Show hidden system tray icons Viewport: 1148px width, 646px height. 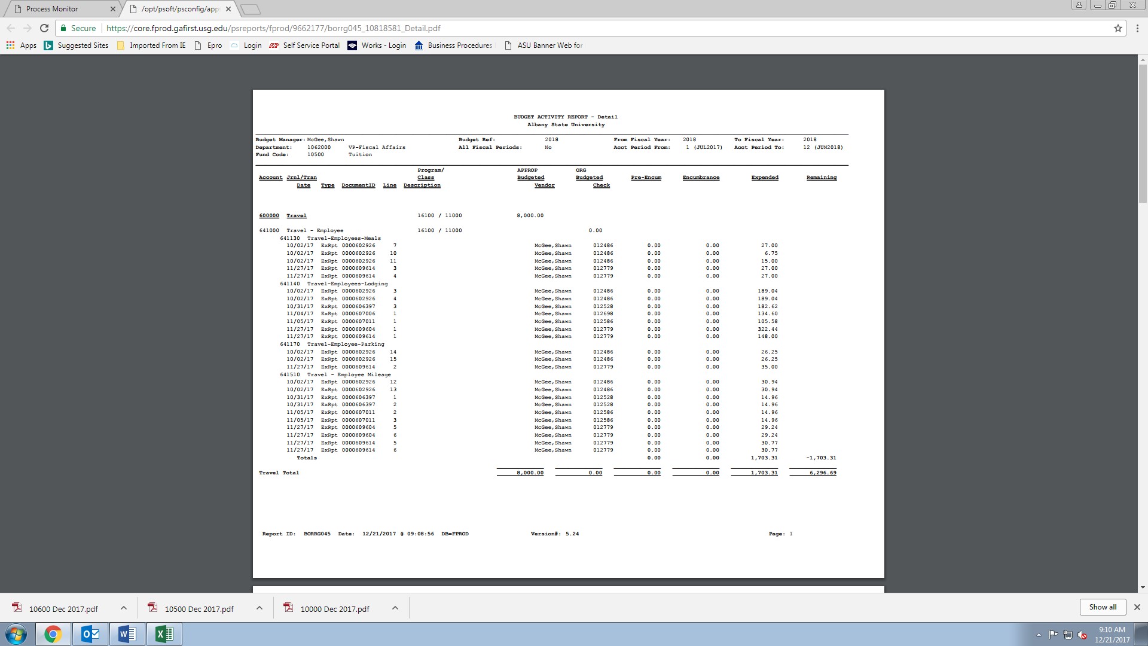point(1039,635)
